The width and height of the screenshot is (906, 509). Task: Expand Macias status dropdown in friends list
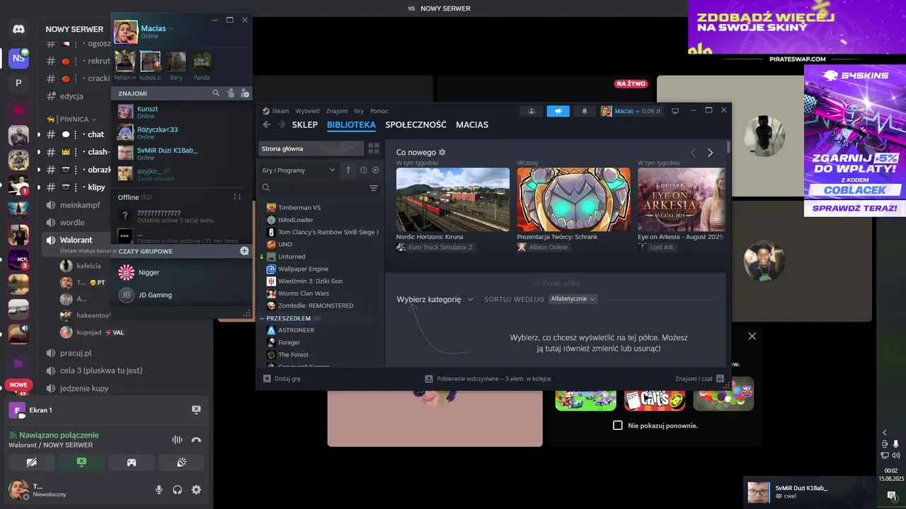coord(171,28)
